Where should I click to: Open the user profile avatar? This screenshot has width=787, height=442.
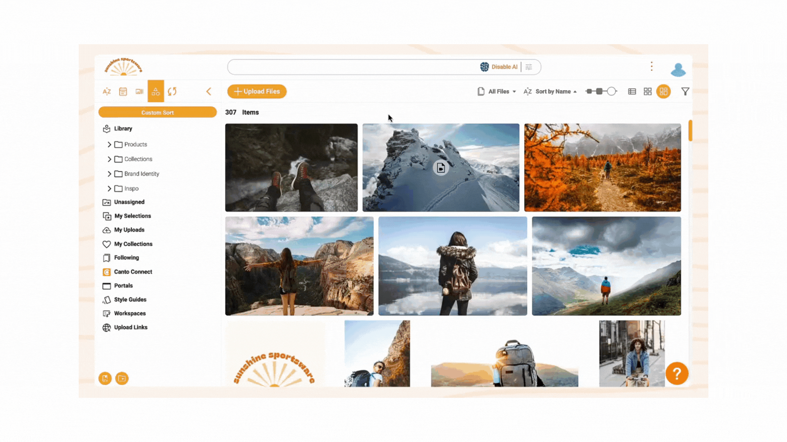pos(678,70)
